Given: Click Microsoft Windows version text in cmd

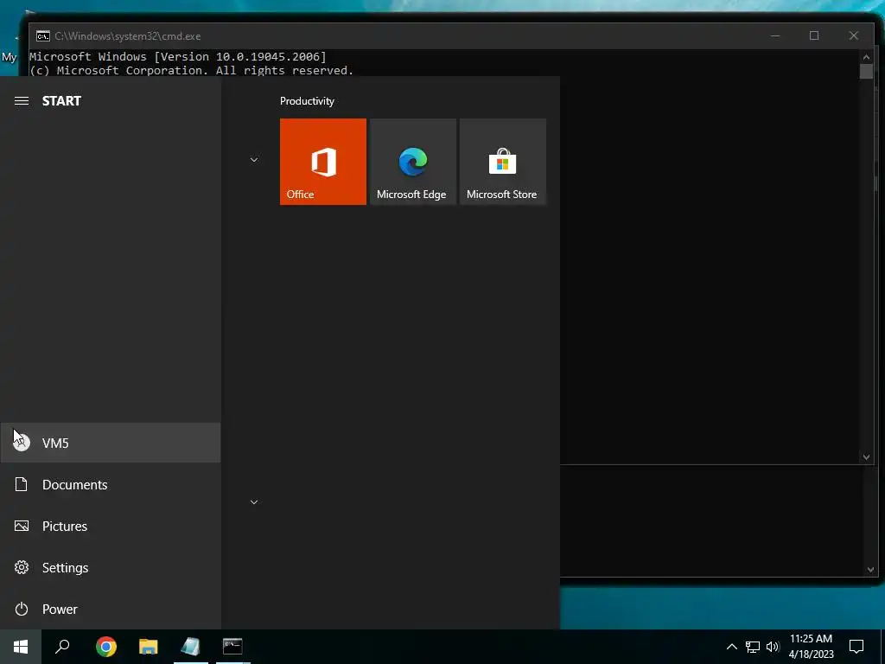Looking at the screenshot, I should tap(178, 57).
